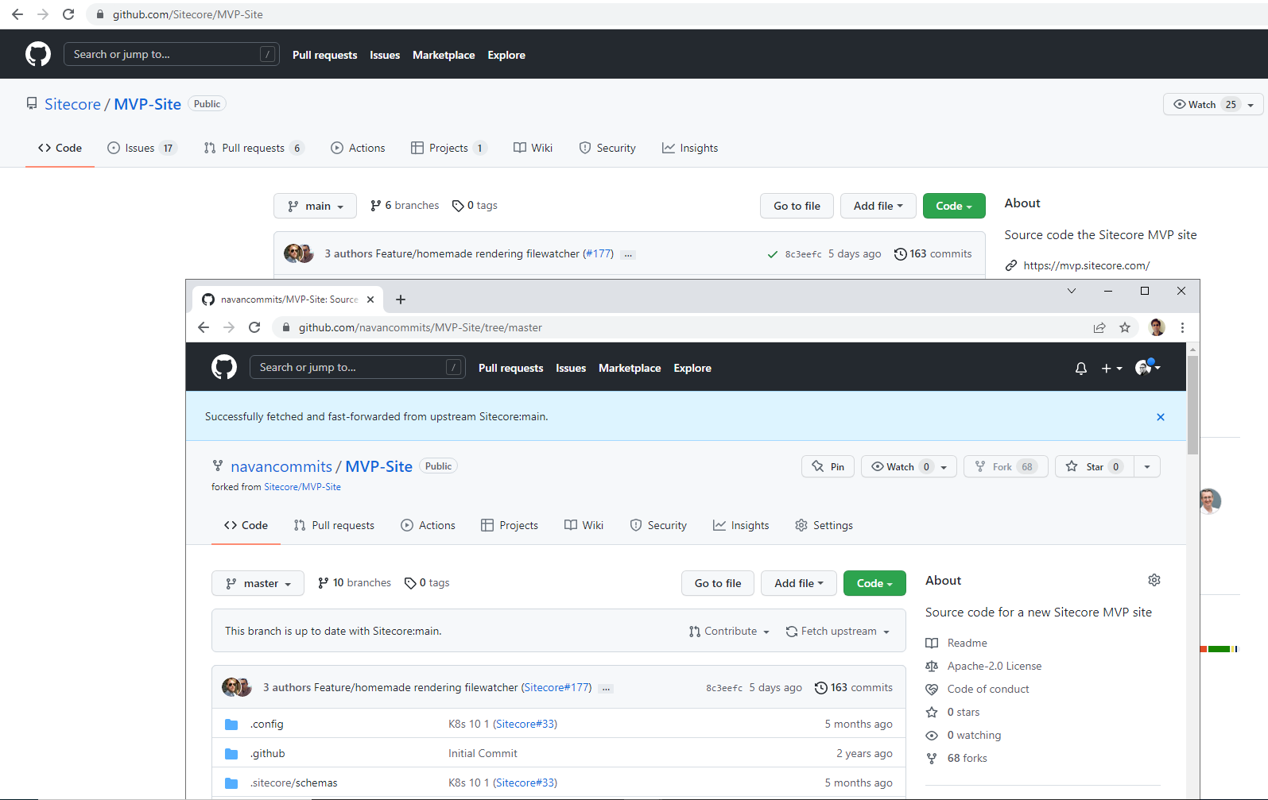Close the navancommits/MVP-Site browser tab

point(370,300)
